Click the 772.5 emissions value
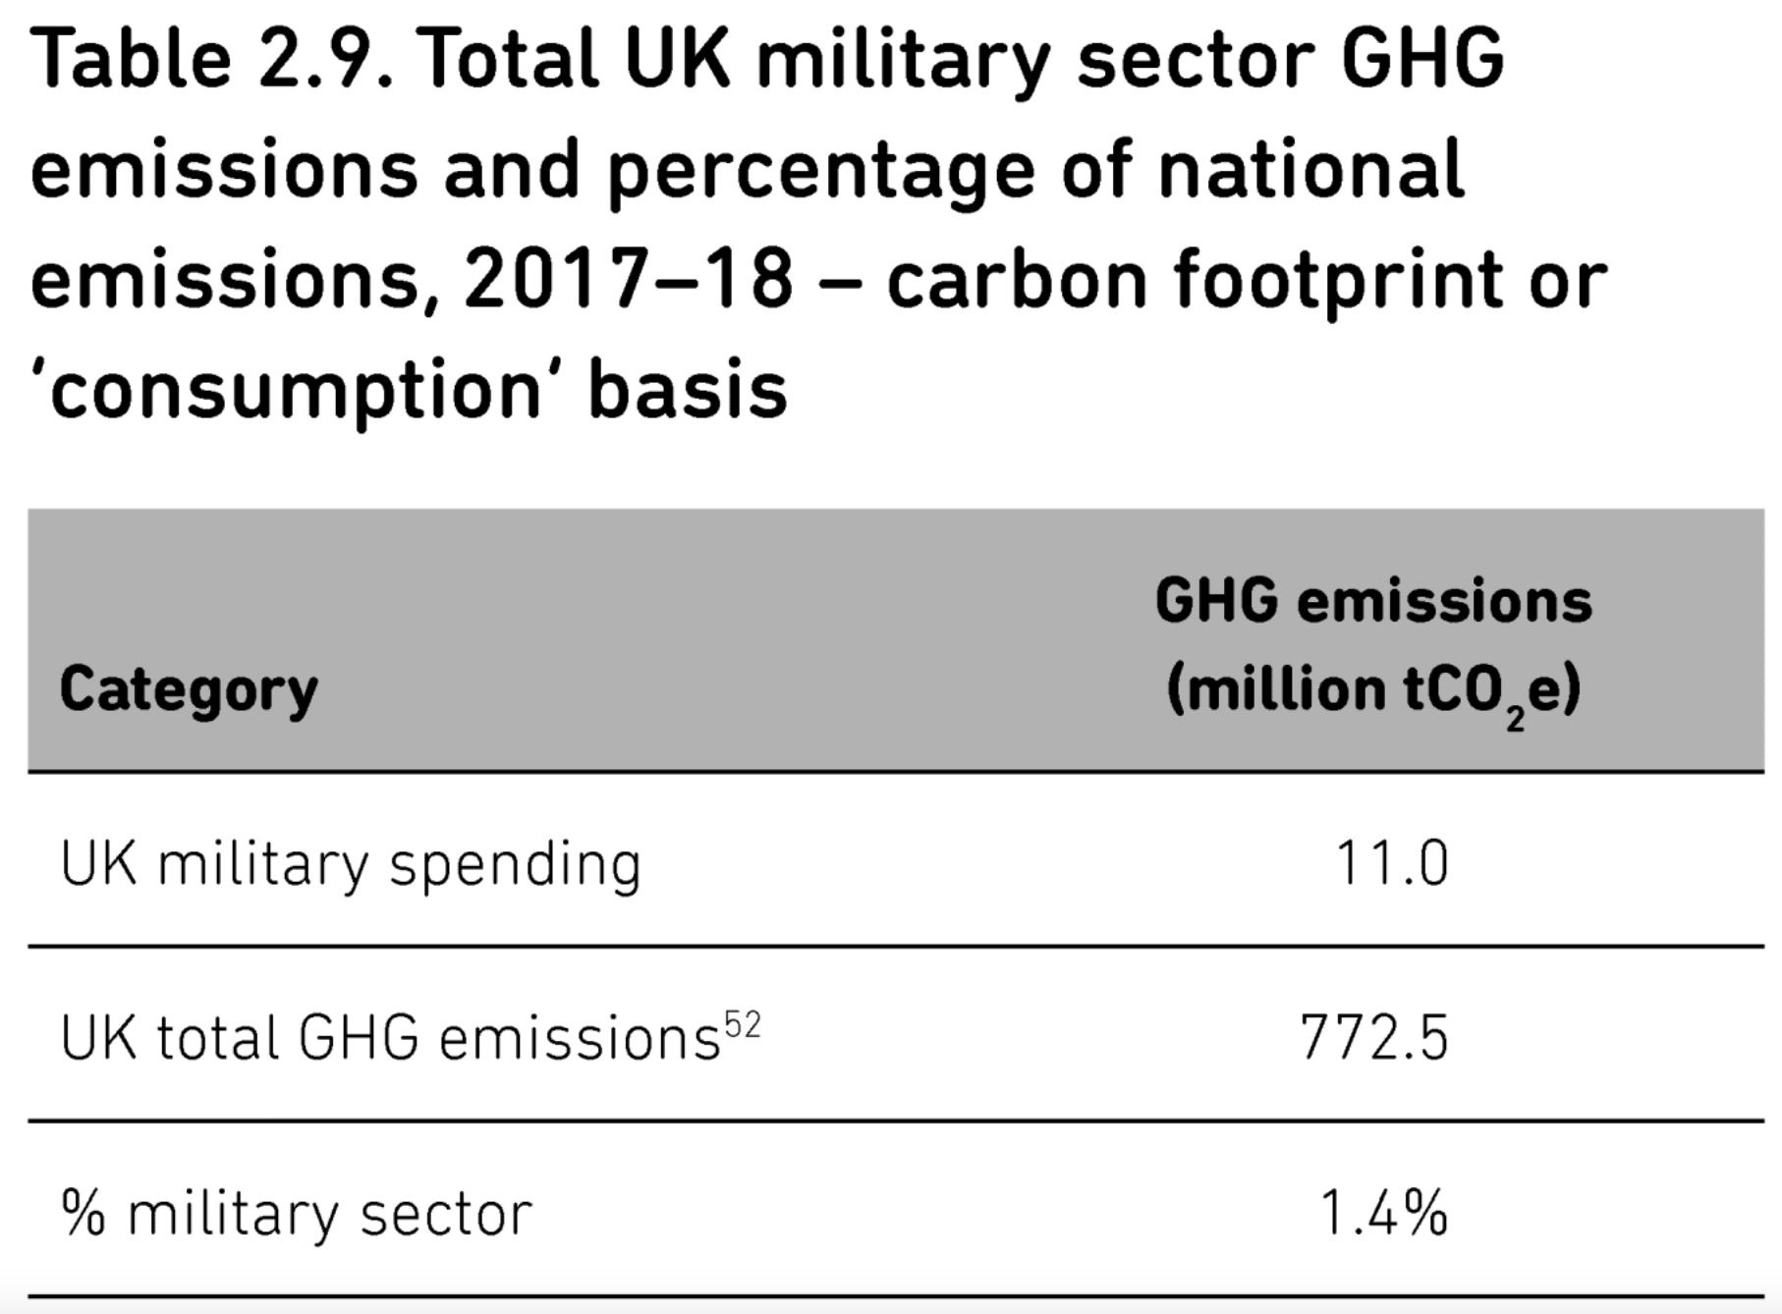 click(1373, 1038)
